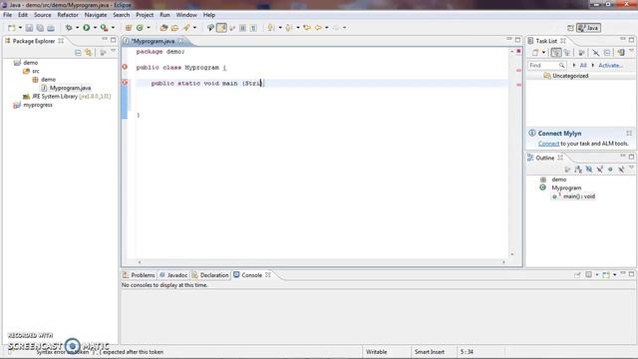Click the All working set link
The width and height of the screenshot is (638, 359).
582,65
